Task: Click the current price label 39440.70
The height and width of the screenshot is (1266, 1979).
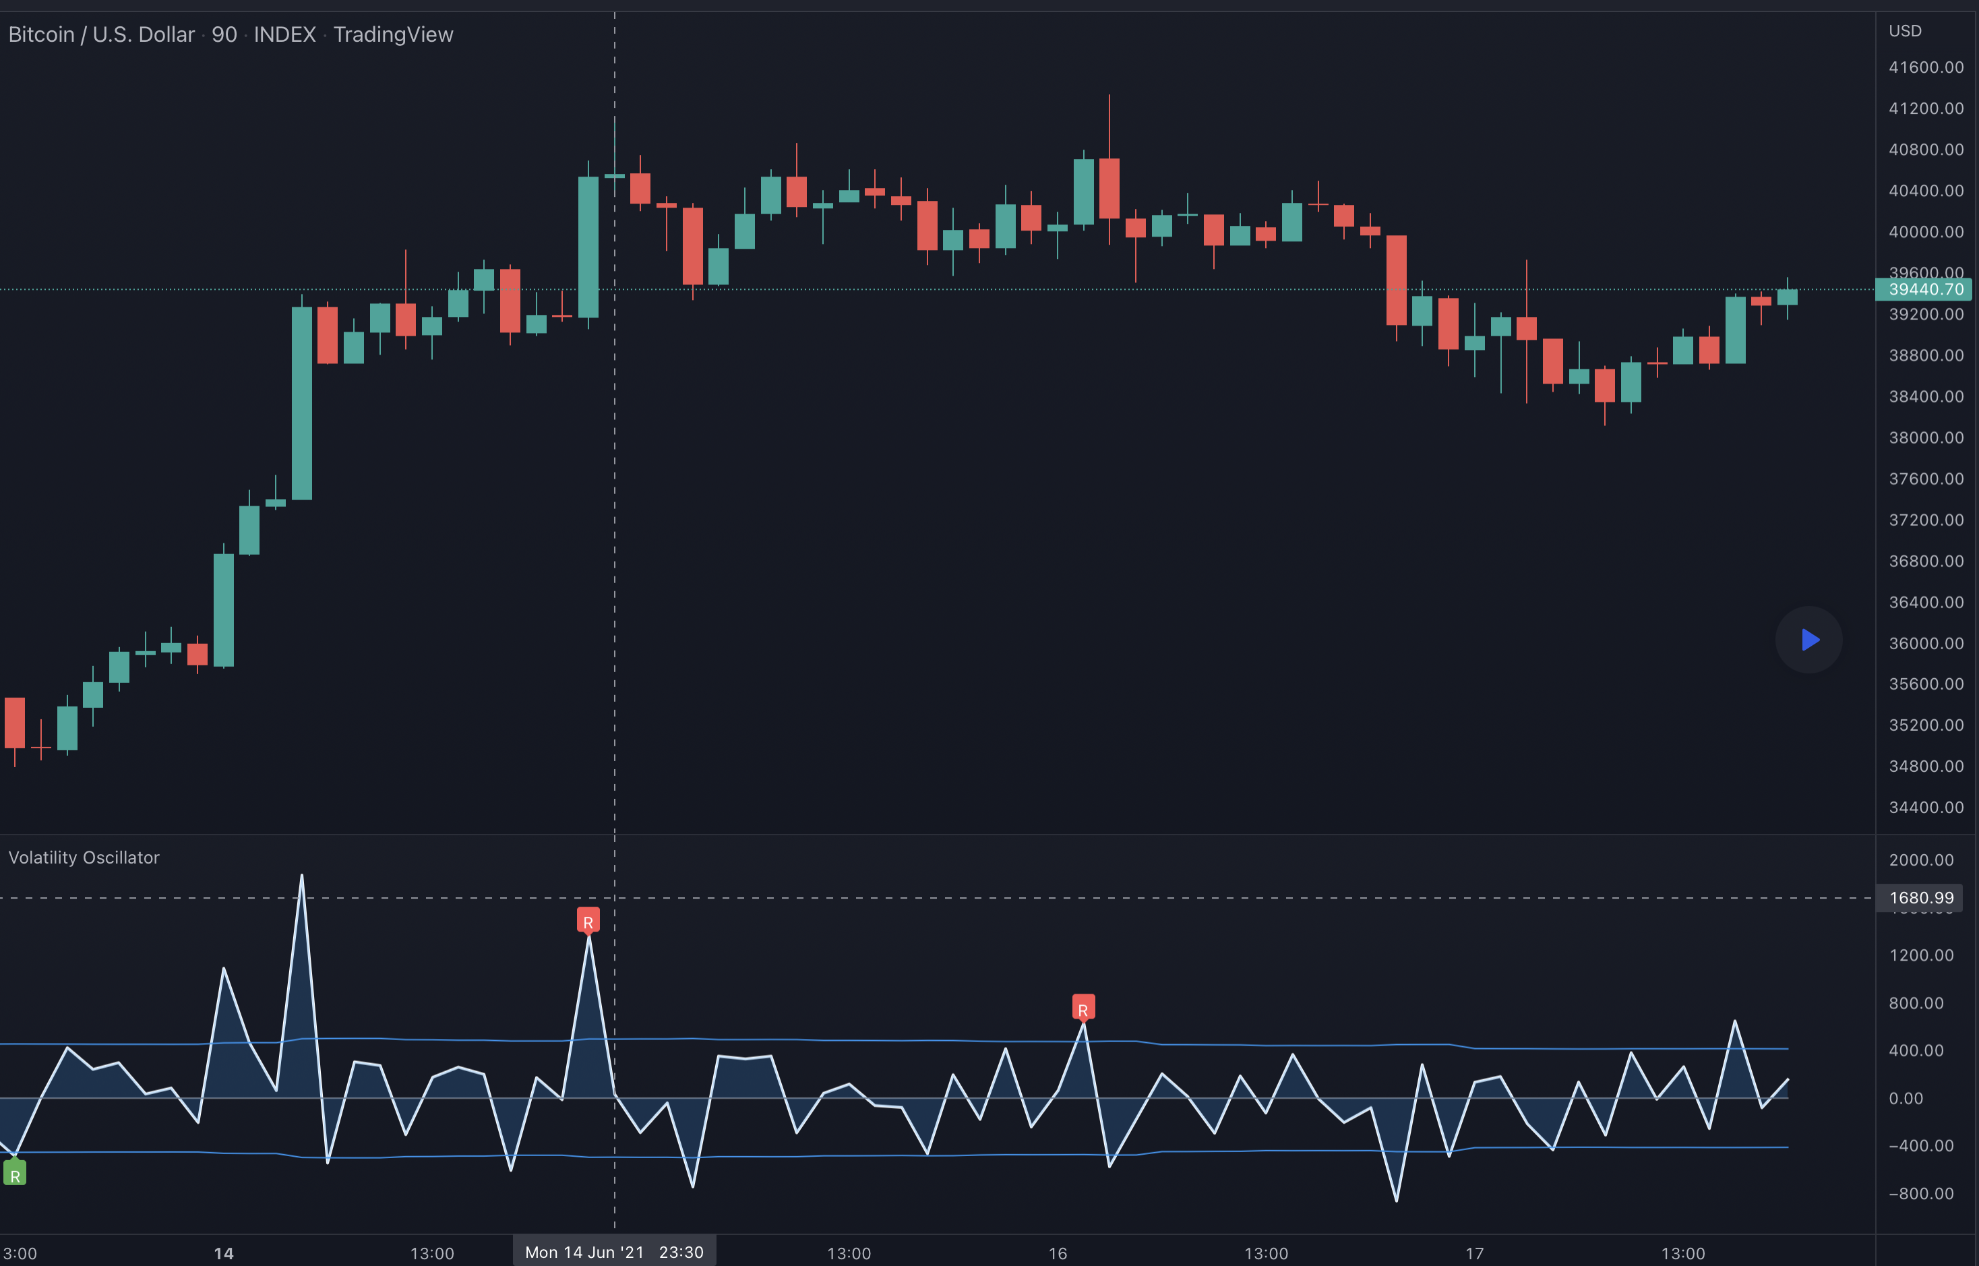Action: tap(1925, 289)
